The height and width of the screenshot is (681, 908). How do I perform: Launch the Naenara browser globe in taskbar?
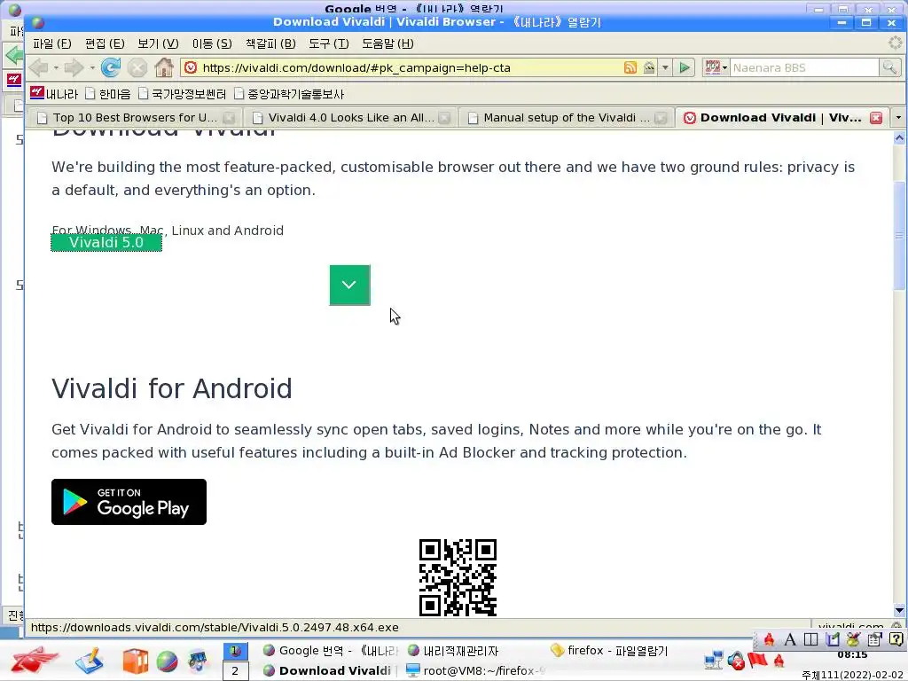click(x=167, y=661)
